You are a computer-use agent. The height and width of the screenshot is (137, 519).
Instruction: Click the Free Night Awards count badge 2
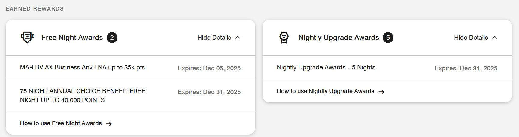[x=112, y=38]
